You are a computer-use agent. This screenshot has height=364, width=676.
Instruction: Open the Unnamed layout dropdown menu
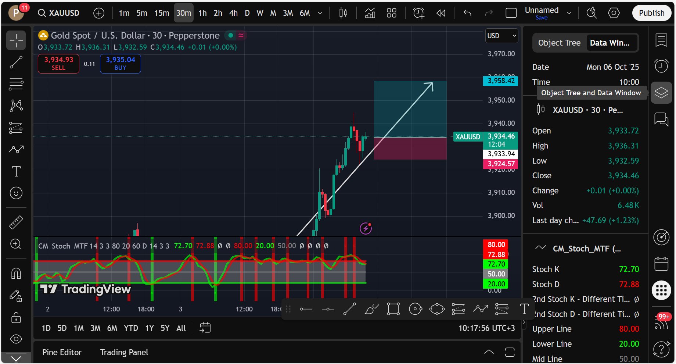569,13
